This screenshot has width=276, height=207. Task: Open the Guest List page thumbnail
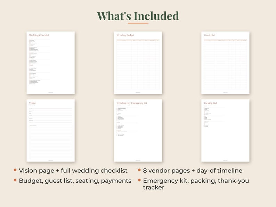point(225,63)
